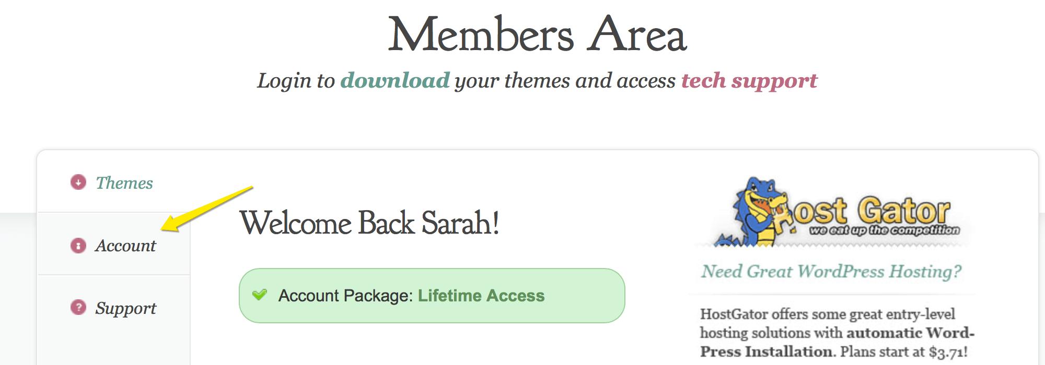Click the Members Area heading
The width and height of the screenshot is (1045, 365).
coord(537,34)
